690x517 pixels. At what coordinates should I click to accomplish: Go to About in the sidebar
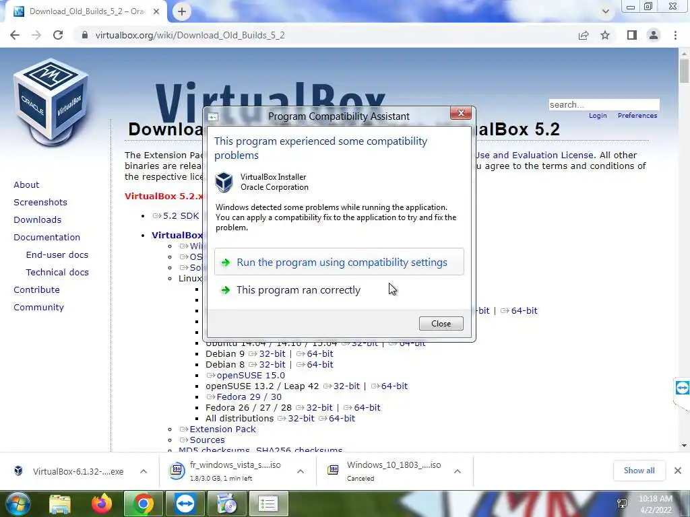pos(26,184)
